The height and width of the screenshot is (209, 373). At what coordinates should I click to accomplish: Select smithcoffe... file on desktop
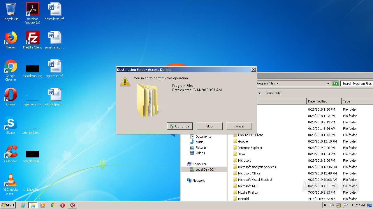coord(32,184)
